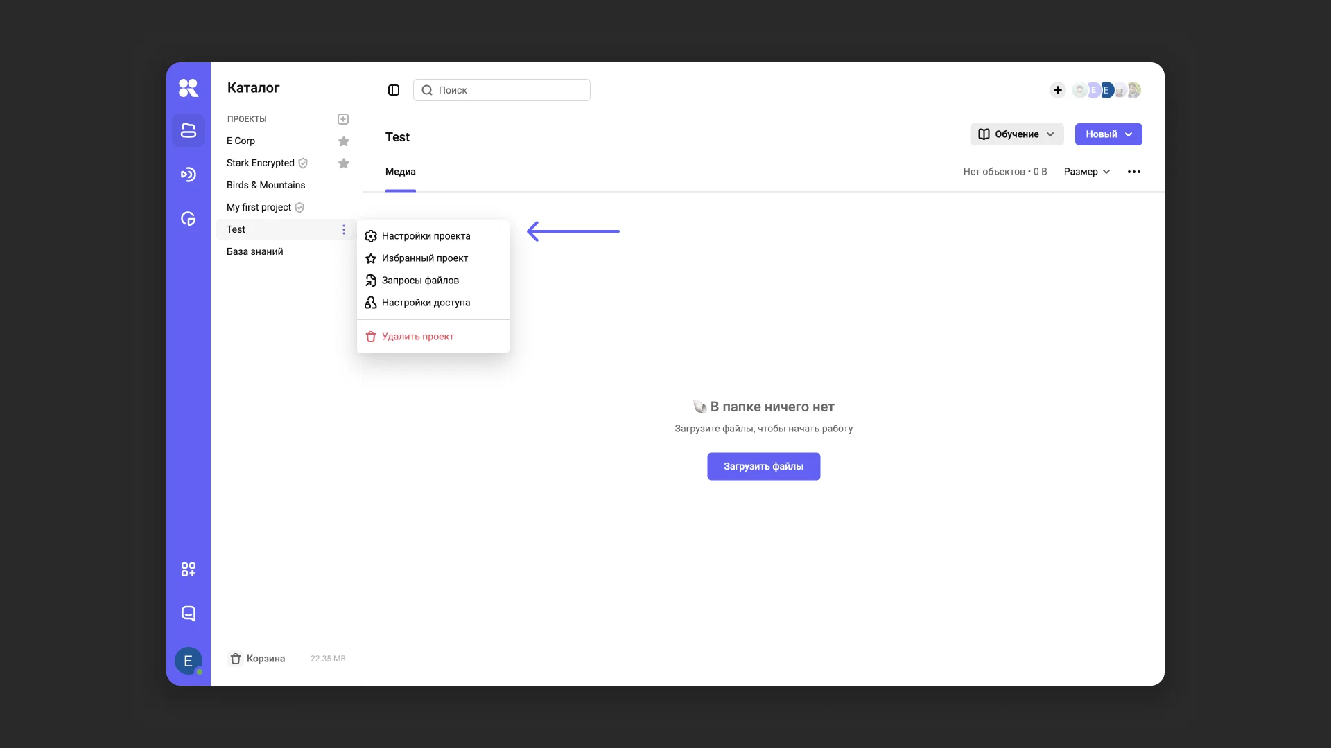The height and width of the screenshot is (748, 1331).
Task: Mark Test as favorite via Избранный проект
Action: click(424, 258)
